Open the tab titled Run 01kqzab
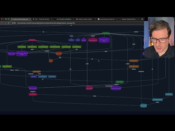The height and width of the screenshot is (131, 175). (64, 19)
